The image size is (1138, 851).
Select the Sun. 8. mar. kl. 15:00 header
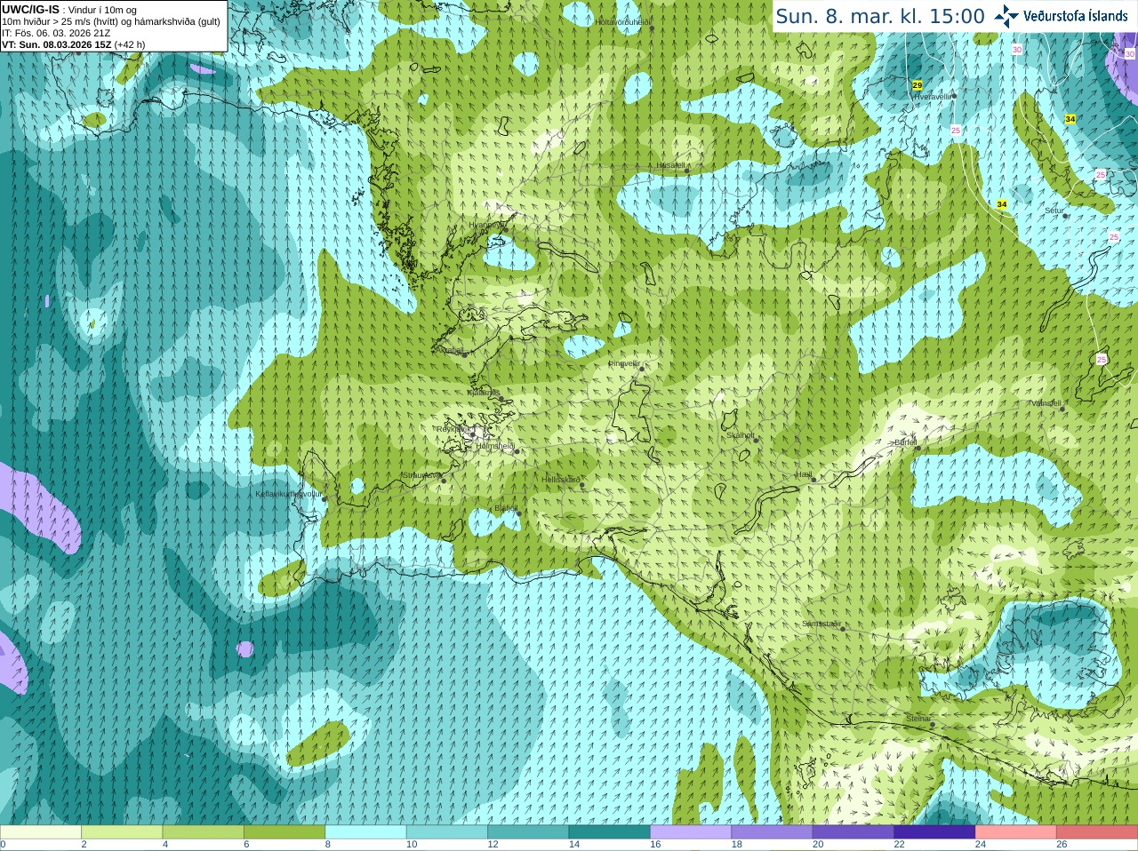coord(880,16)
